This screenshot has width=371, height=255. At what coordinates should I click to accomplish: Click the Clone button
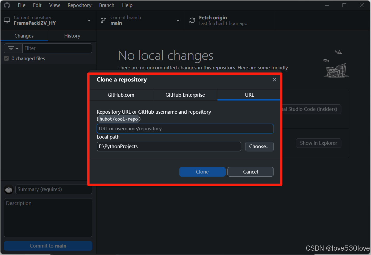[202, 172]
